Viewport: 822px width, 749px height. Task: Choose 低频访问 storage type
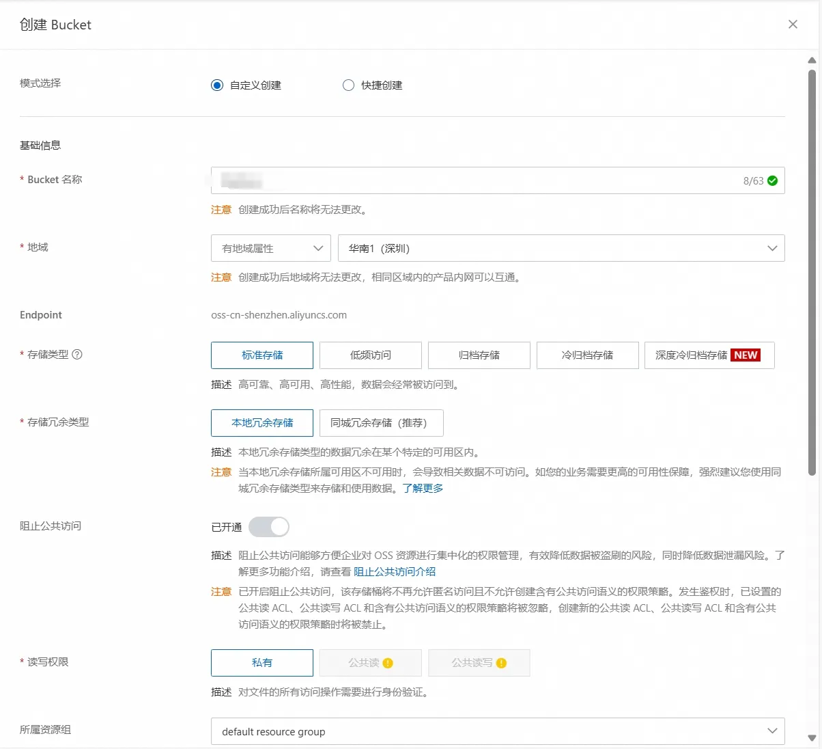pos(371,355)
